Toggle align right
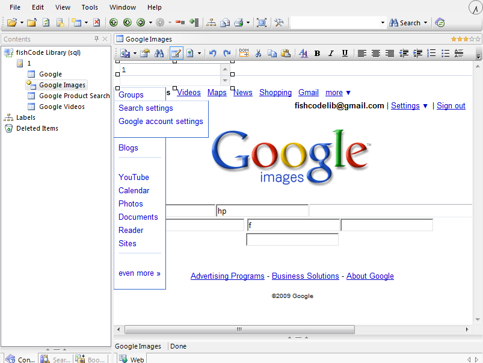 390,54
